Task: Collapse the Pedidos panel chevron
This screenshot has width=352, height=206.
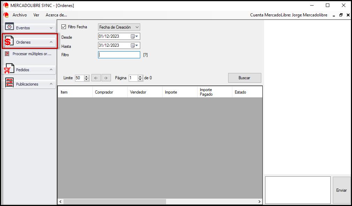Action: 51,69
